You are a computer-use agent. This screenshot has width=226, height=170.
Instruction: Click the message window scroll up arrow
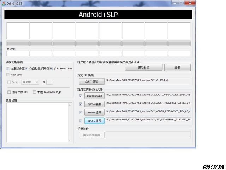tap(70, 105)
